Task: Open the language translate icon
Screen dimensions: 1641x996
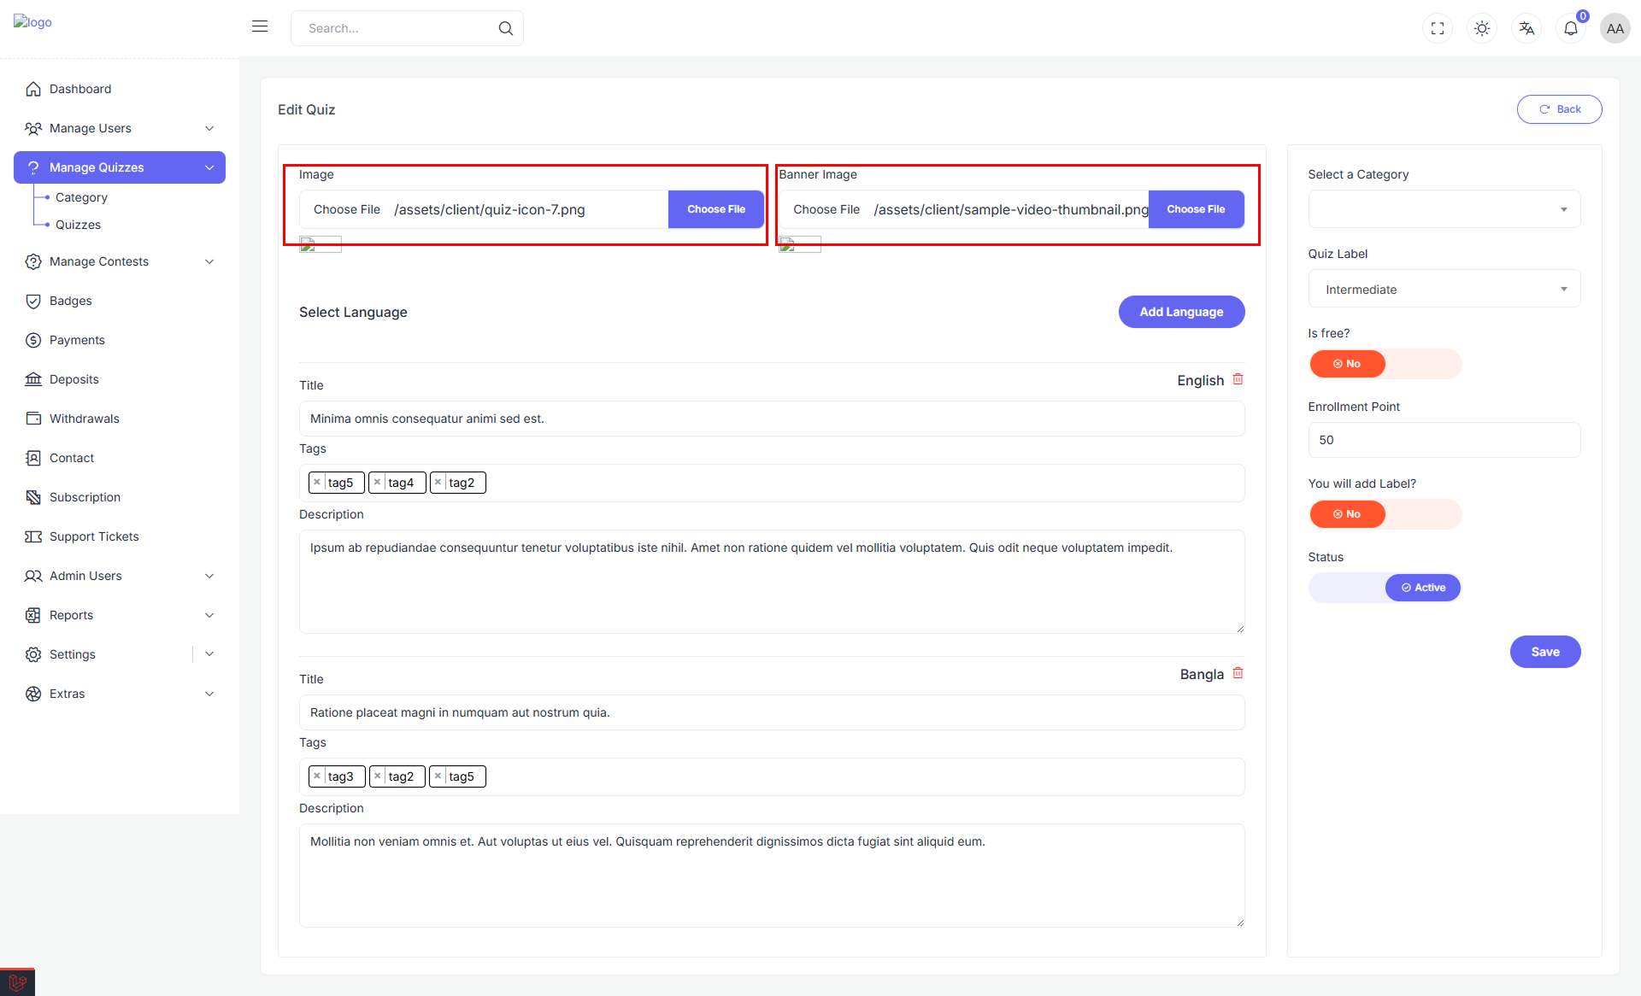Action: coord(1526,28)
